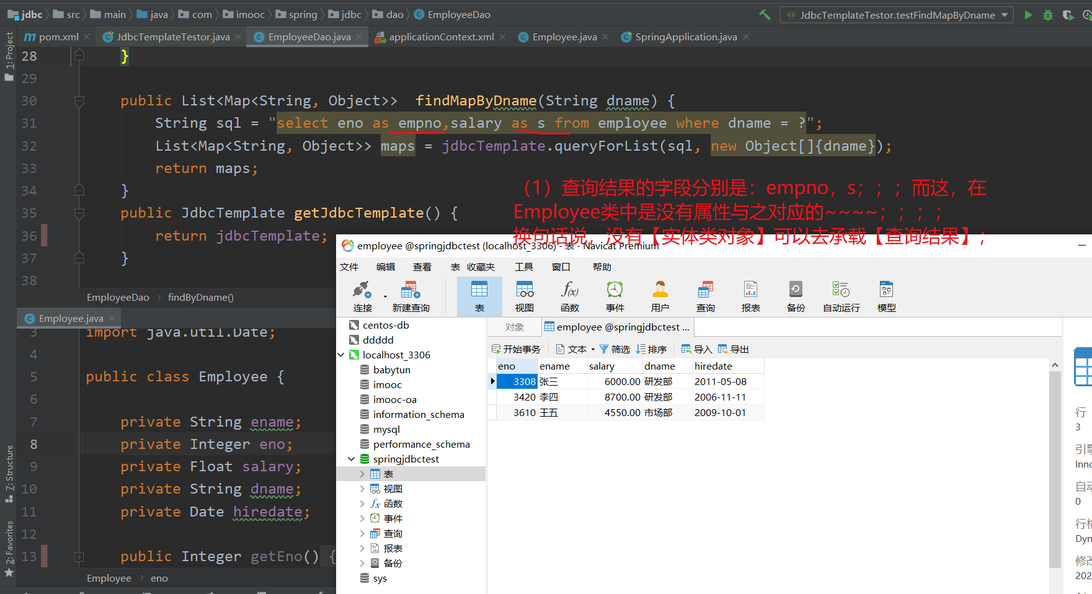Close the EmployeeDao.java tab
The height and width of the screenshot is (594, 1092).
pos(358,37)
